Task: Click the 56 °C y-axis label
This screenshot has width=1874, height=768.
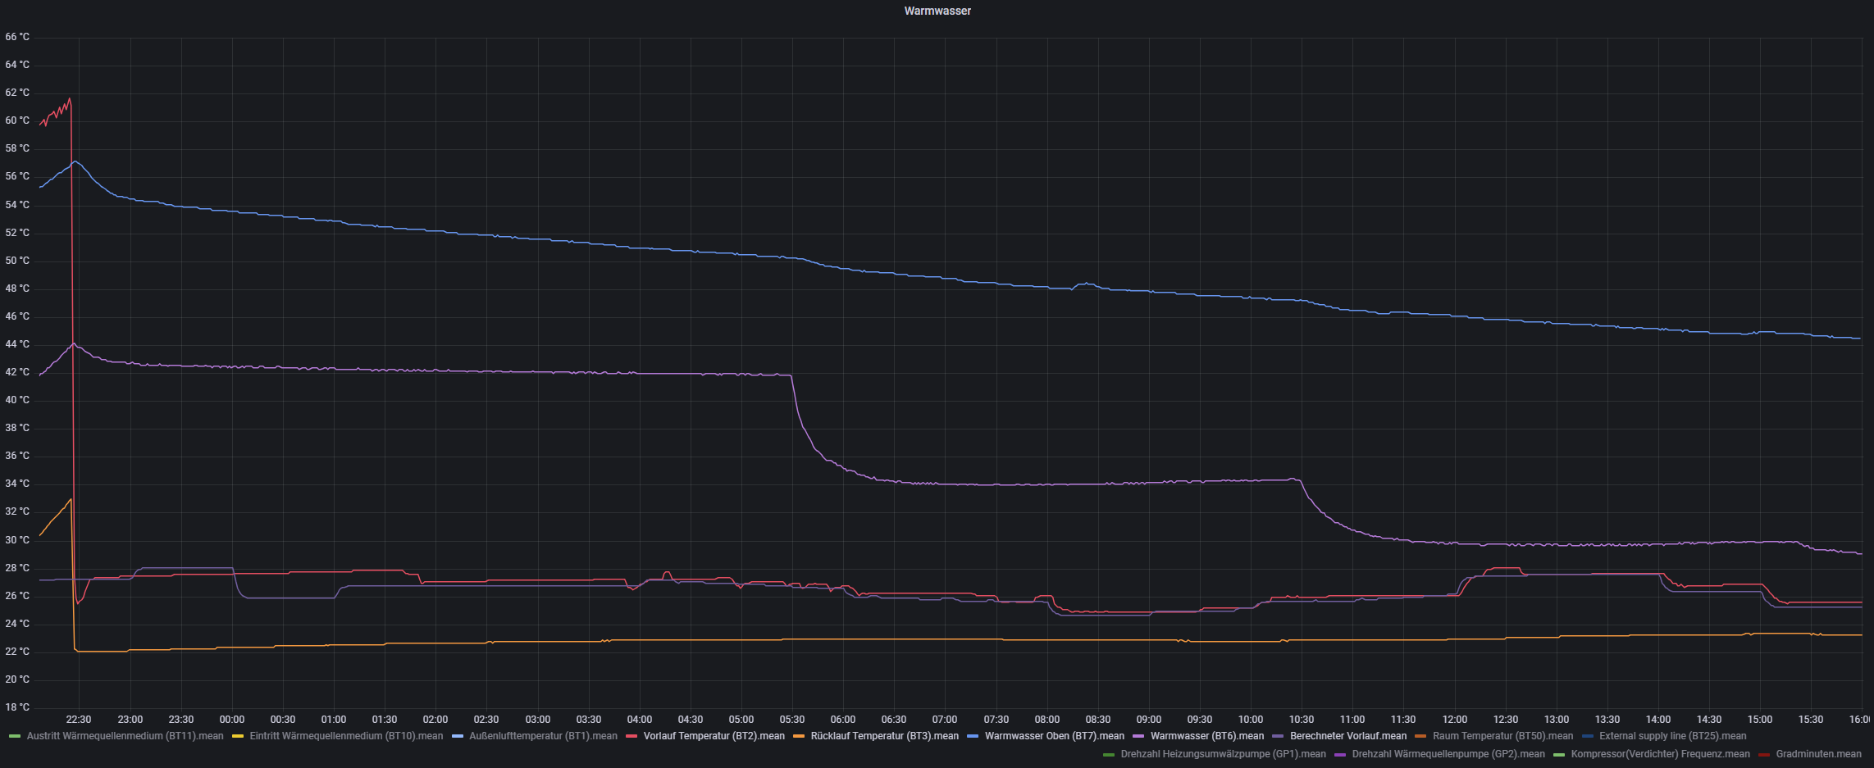Action: pyautogui.click(x=17, y=176)
